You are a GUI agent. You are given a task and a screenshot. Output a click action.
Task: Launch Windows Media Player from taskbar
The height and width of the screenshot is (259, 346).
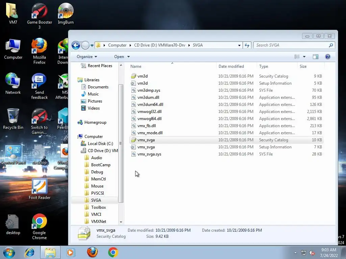71,252
